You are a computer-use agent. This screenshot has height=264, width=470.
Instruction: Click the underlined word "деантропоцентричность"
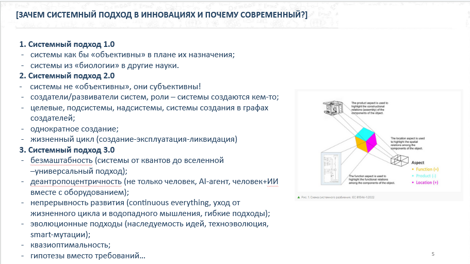(76, 181)
